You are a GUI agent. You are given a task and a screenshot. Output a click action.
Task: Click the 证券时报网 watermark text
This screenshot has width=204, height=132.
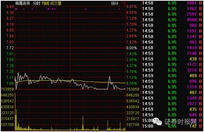tap(180, 122)
